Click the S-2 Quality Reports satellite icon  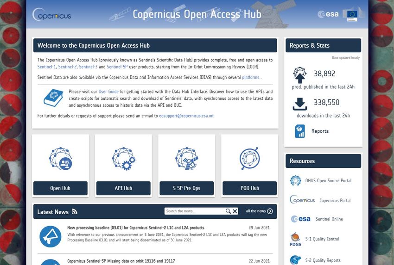click(296, 260)
